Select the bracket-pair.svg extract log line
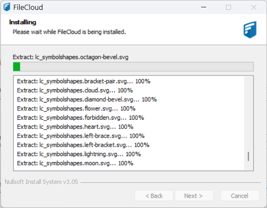 [x=83, y=81]
